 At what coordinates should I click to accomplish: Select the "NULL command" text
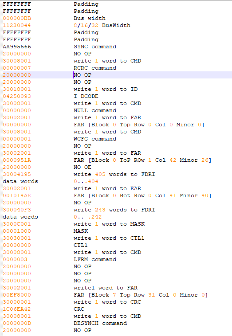click(x=95, y=110)
